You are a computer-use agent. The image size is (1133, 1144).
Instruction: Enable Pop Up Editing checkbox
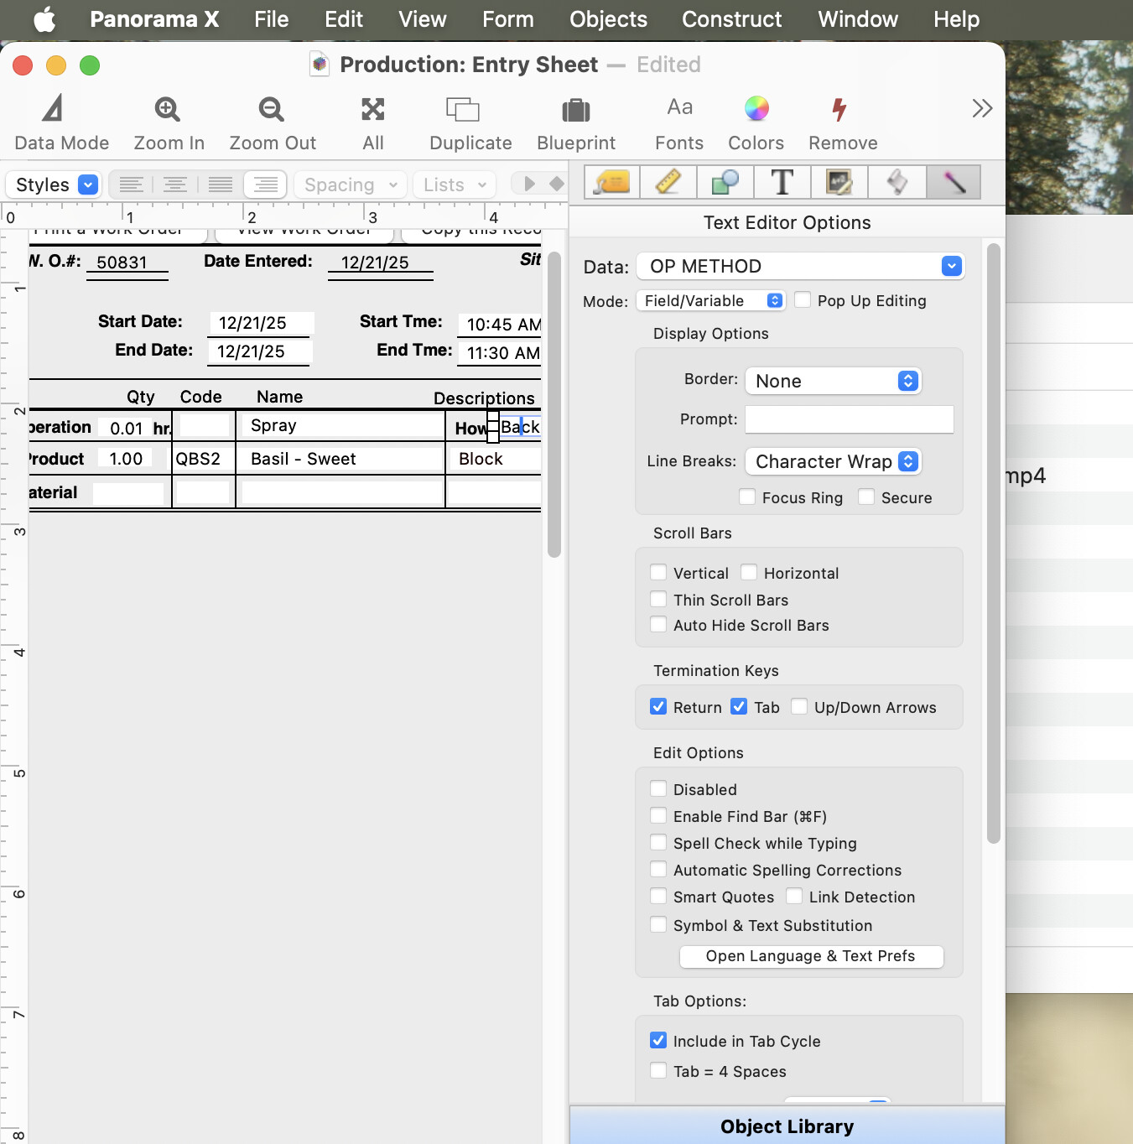coord(803,300)
